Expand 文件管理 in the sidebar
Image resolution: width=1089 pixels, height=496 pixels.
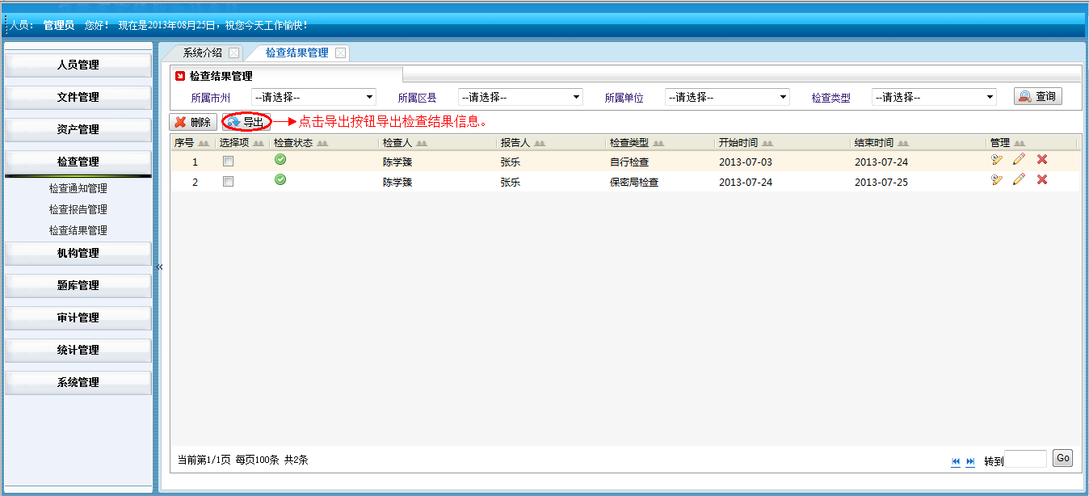(78, 98)
